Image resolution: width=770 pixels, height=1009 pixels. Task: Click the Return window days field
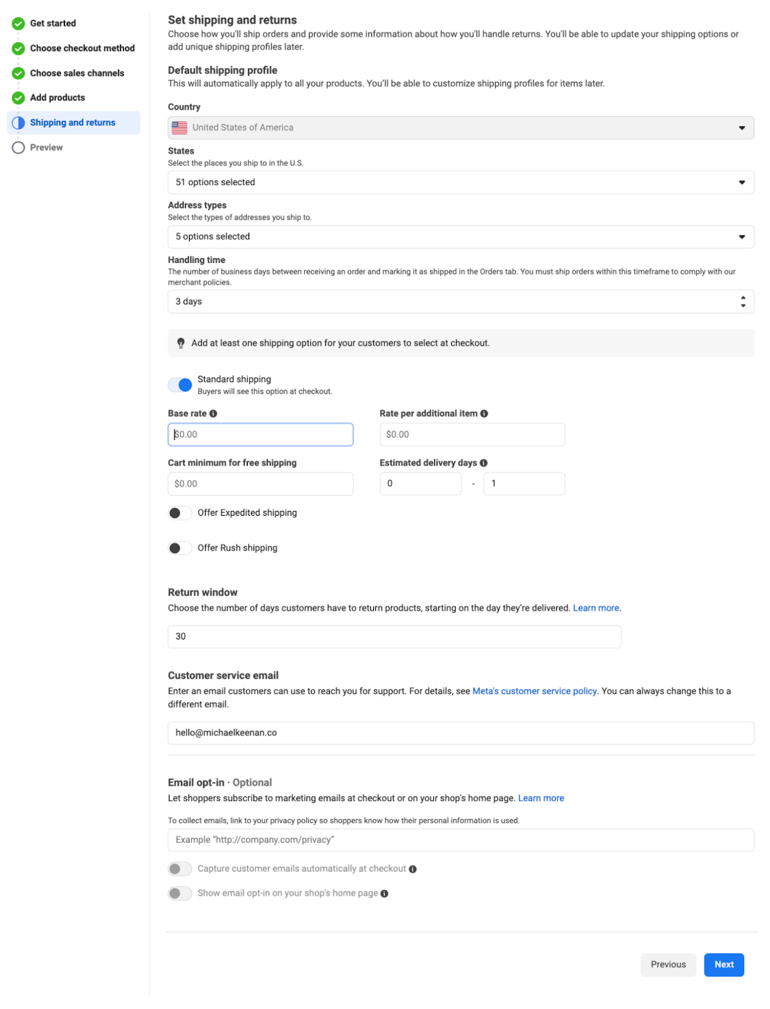tap(394, 636)
